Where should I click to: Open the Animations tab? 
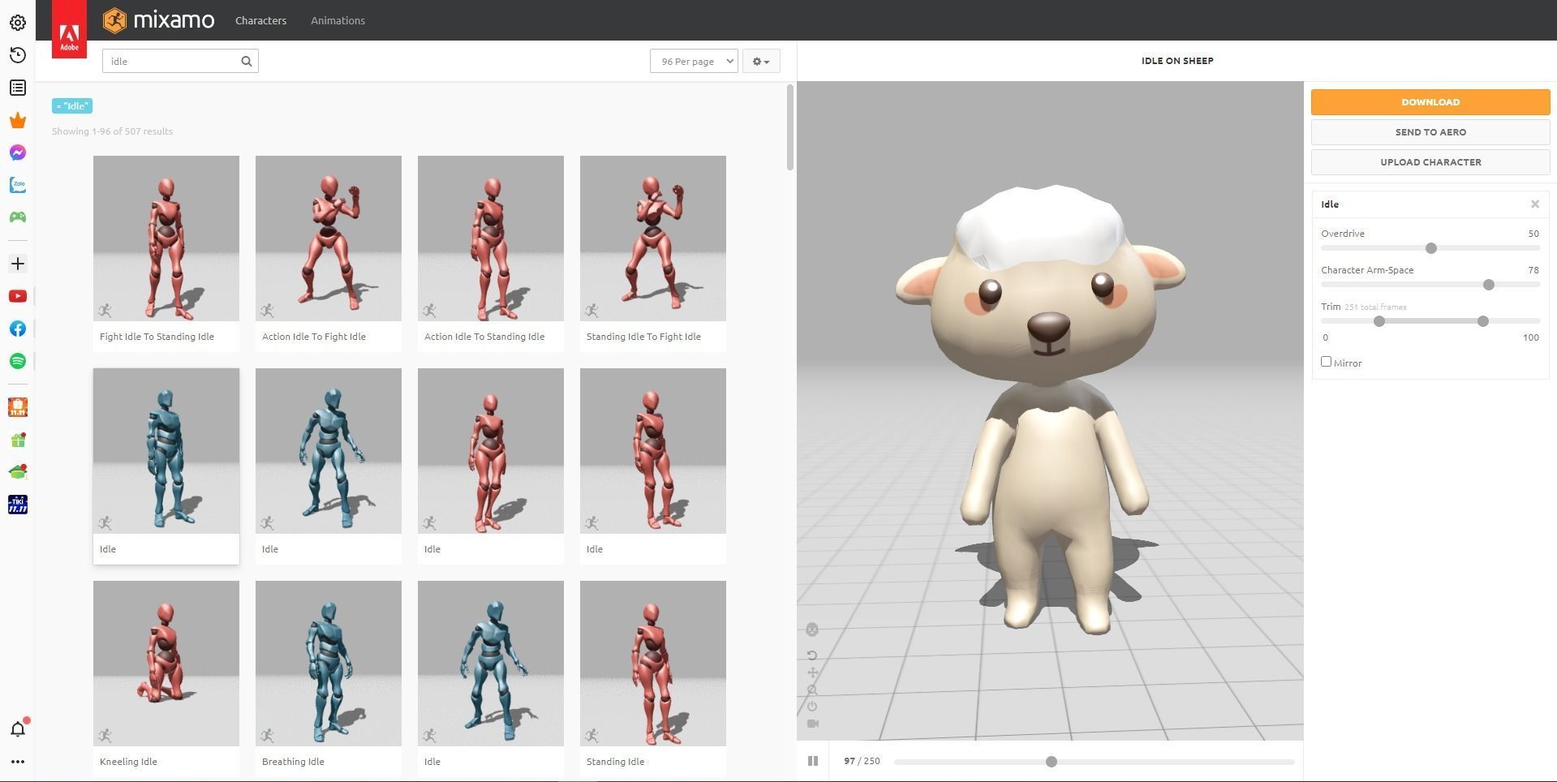338,20
